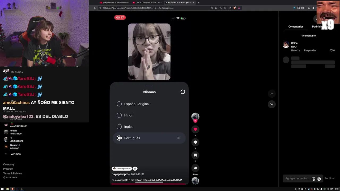Open File Explorer from the taskbar
Image resolution: width=340 pixels, height=191 pixels.
pos(7,189)
